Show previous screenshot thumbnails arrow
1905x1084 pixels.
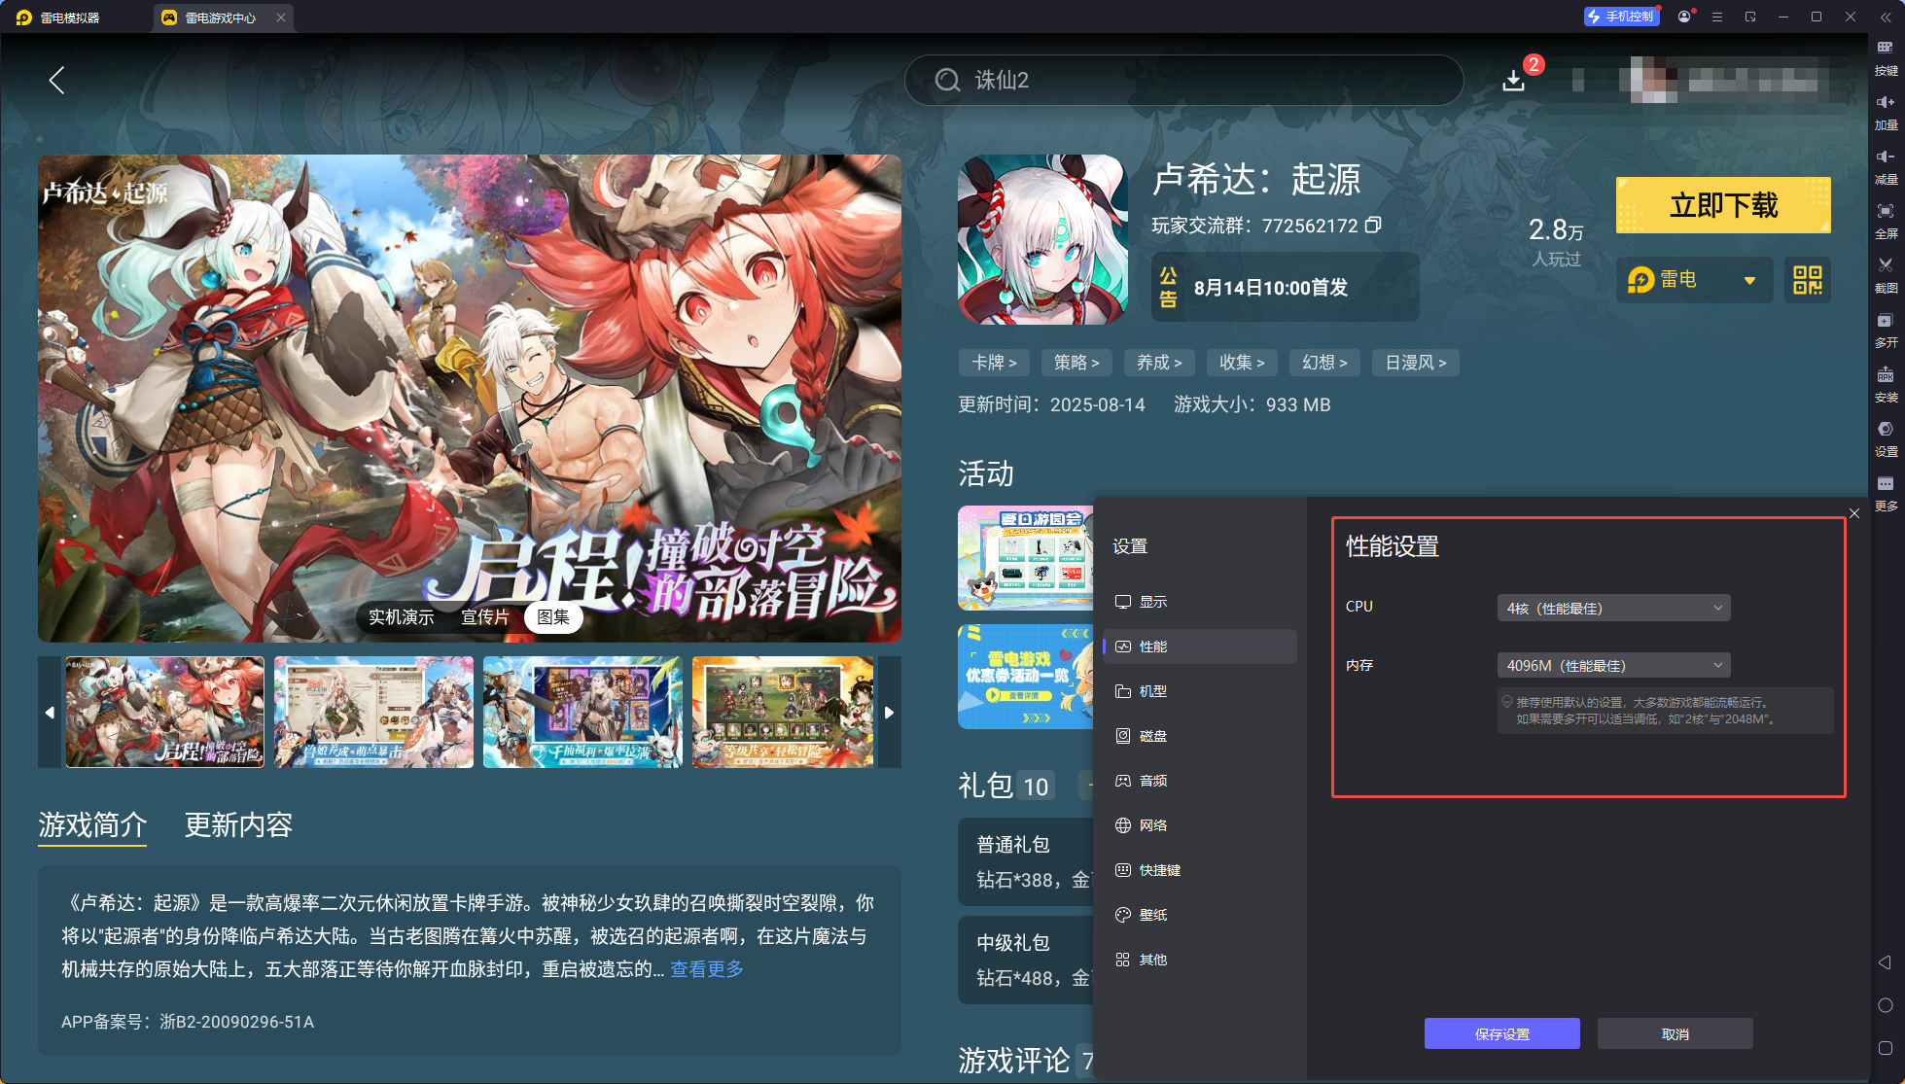[x=50, y=712]
